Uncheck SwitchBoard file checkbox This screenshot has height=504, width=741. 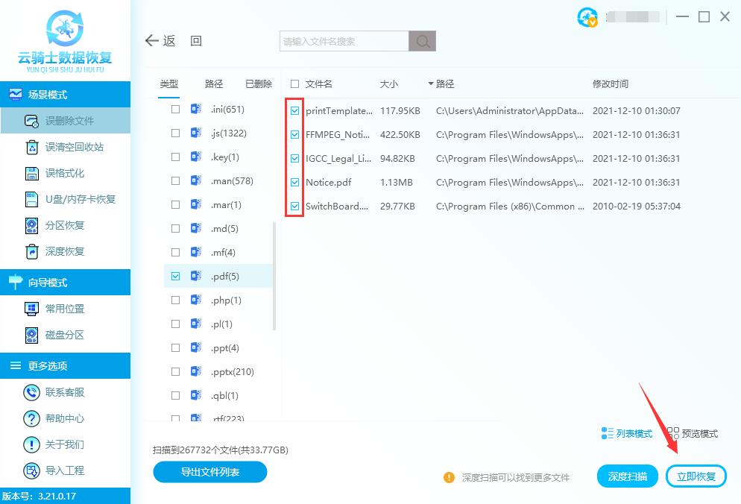(295, 206)
